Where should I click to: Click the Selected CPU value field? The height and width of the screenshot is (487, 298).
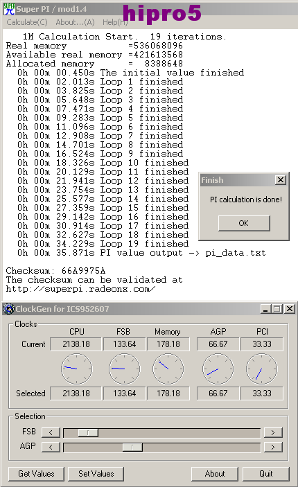pos(76,393)
